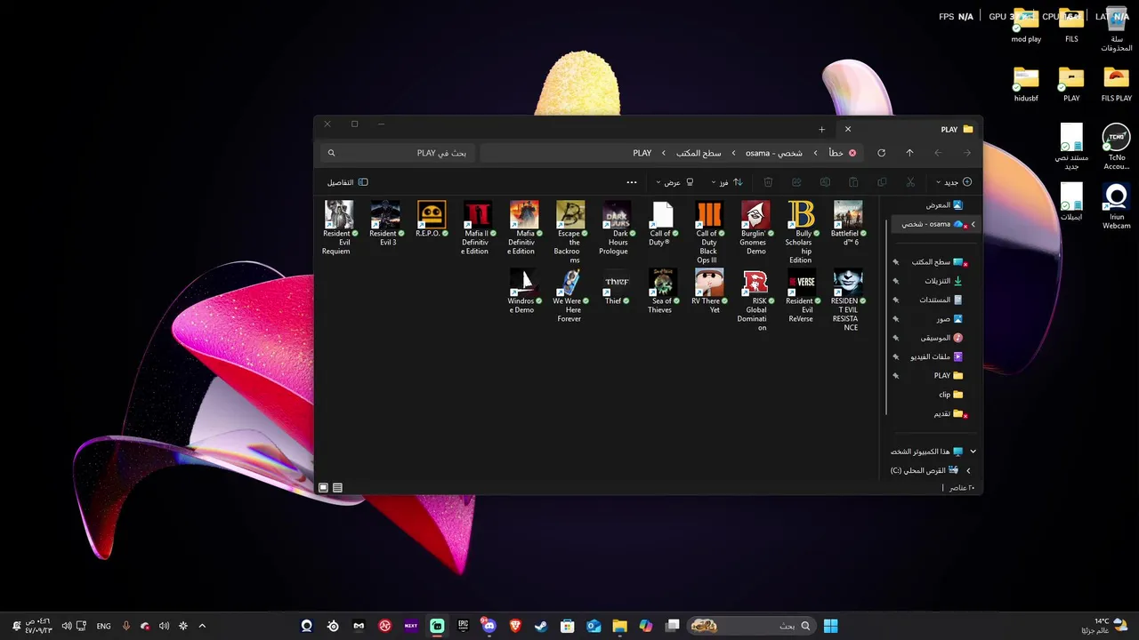The image size is (1139, 640).
Task: Click the greyed-out copy icon
Action: point(882,182)
